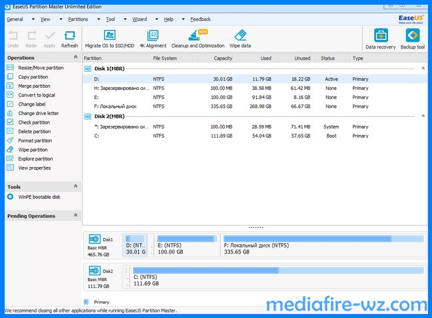Sort by the Partition column header
The image size is (432, 318).
click(x=116, y=58)
